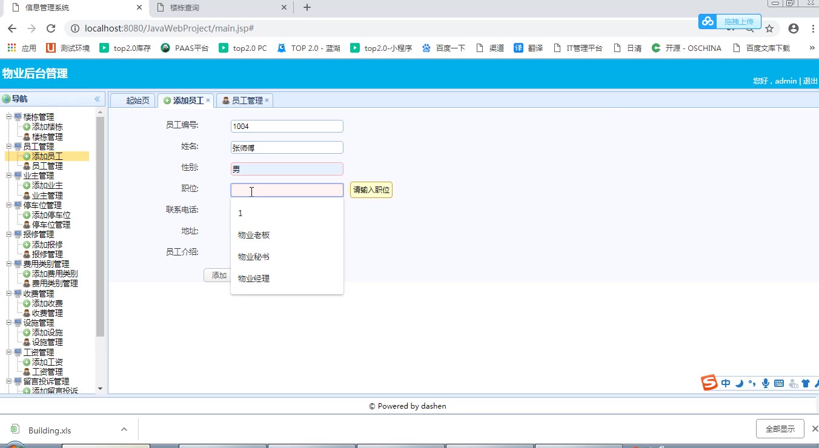Click the 员工编号 input field
Screen dimensions: 819x448
(287, 126)
